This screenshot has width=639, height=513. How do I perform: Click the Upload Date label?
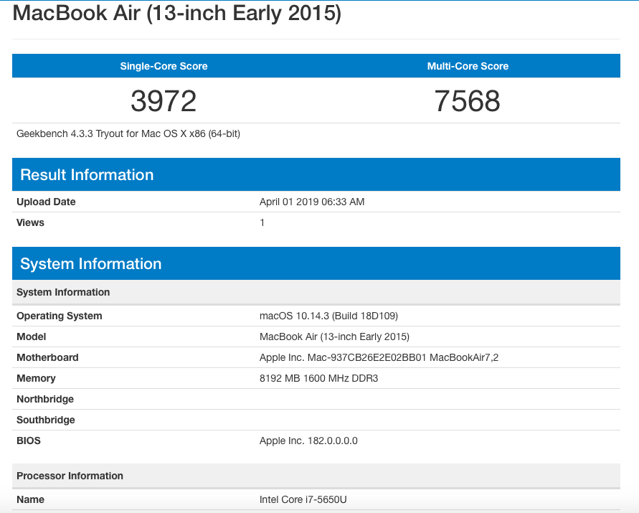46,202
